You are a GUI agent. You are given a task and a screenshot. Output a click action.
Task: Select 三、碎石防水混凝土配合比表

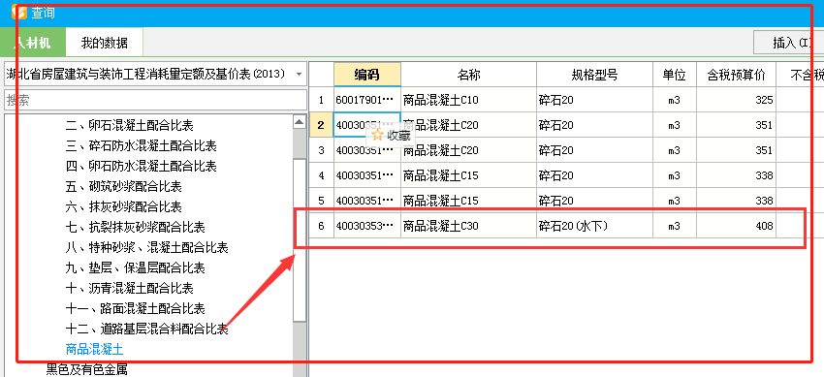(x=141, y=145)
